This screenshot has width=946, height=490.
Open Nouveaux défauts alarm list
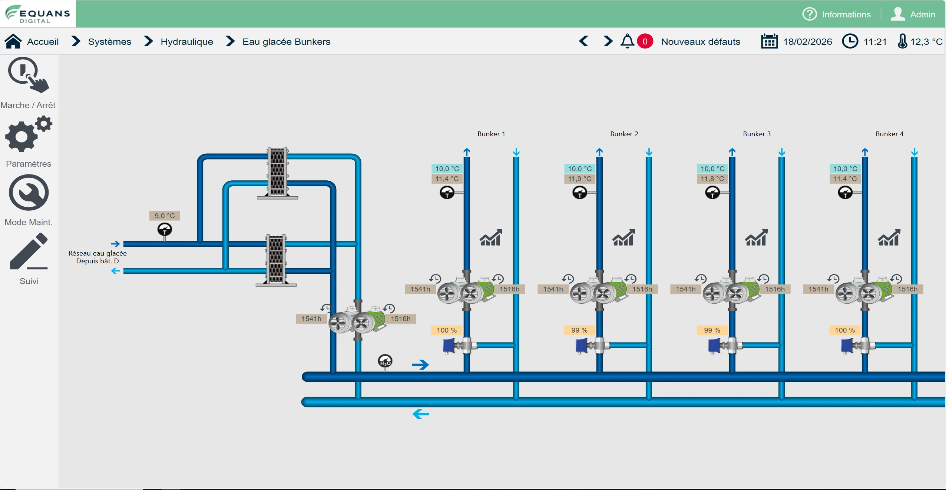point(701,41)
